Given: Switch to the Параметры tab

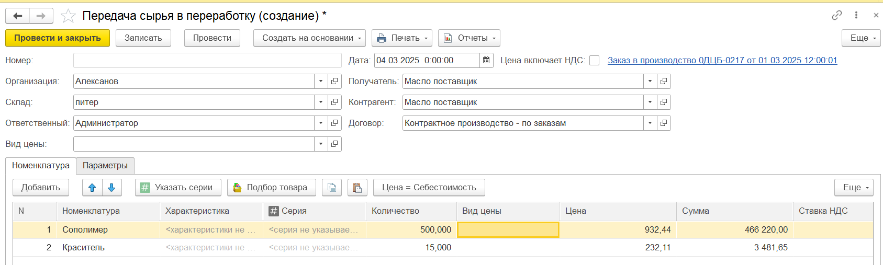Looking at the screenshot, I should (x=105, y=166).
